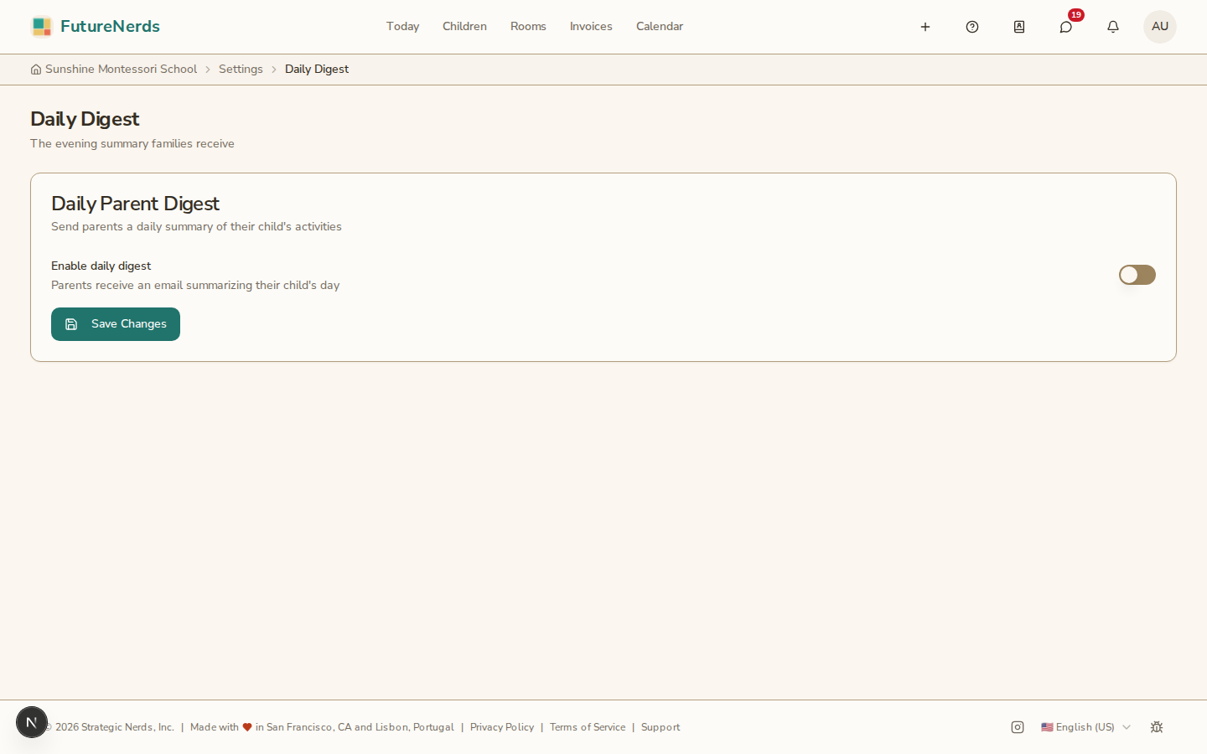The width and height of the screenshot is (1207, 754).
Task: Click the FutureNerds brand name
Action: [110, 27]
